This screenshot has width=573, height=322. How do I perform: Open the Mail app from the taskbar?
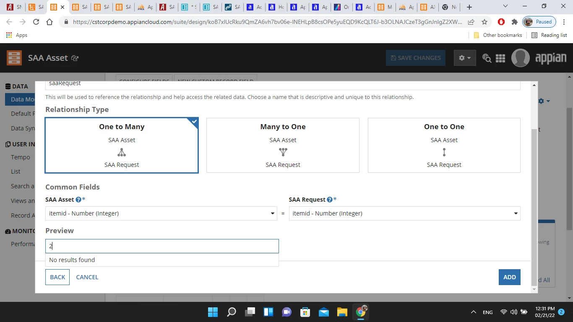point(323,312)
